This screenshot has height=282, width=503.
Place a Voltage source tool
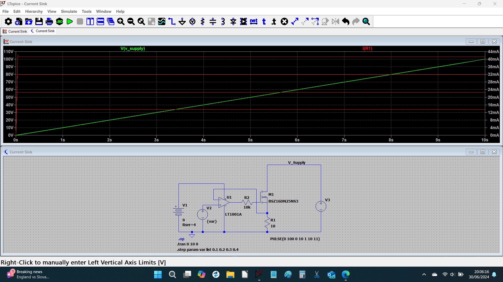point(192,21)
